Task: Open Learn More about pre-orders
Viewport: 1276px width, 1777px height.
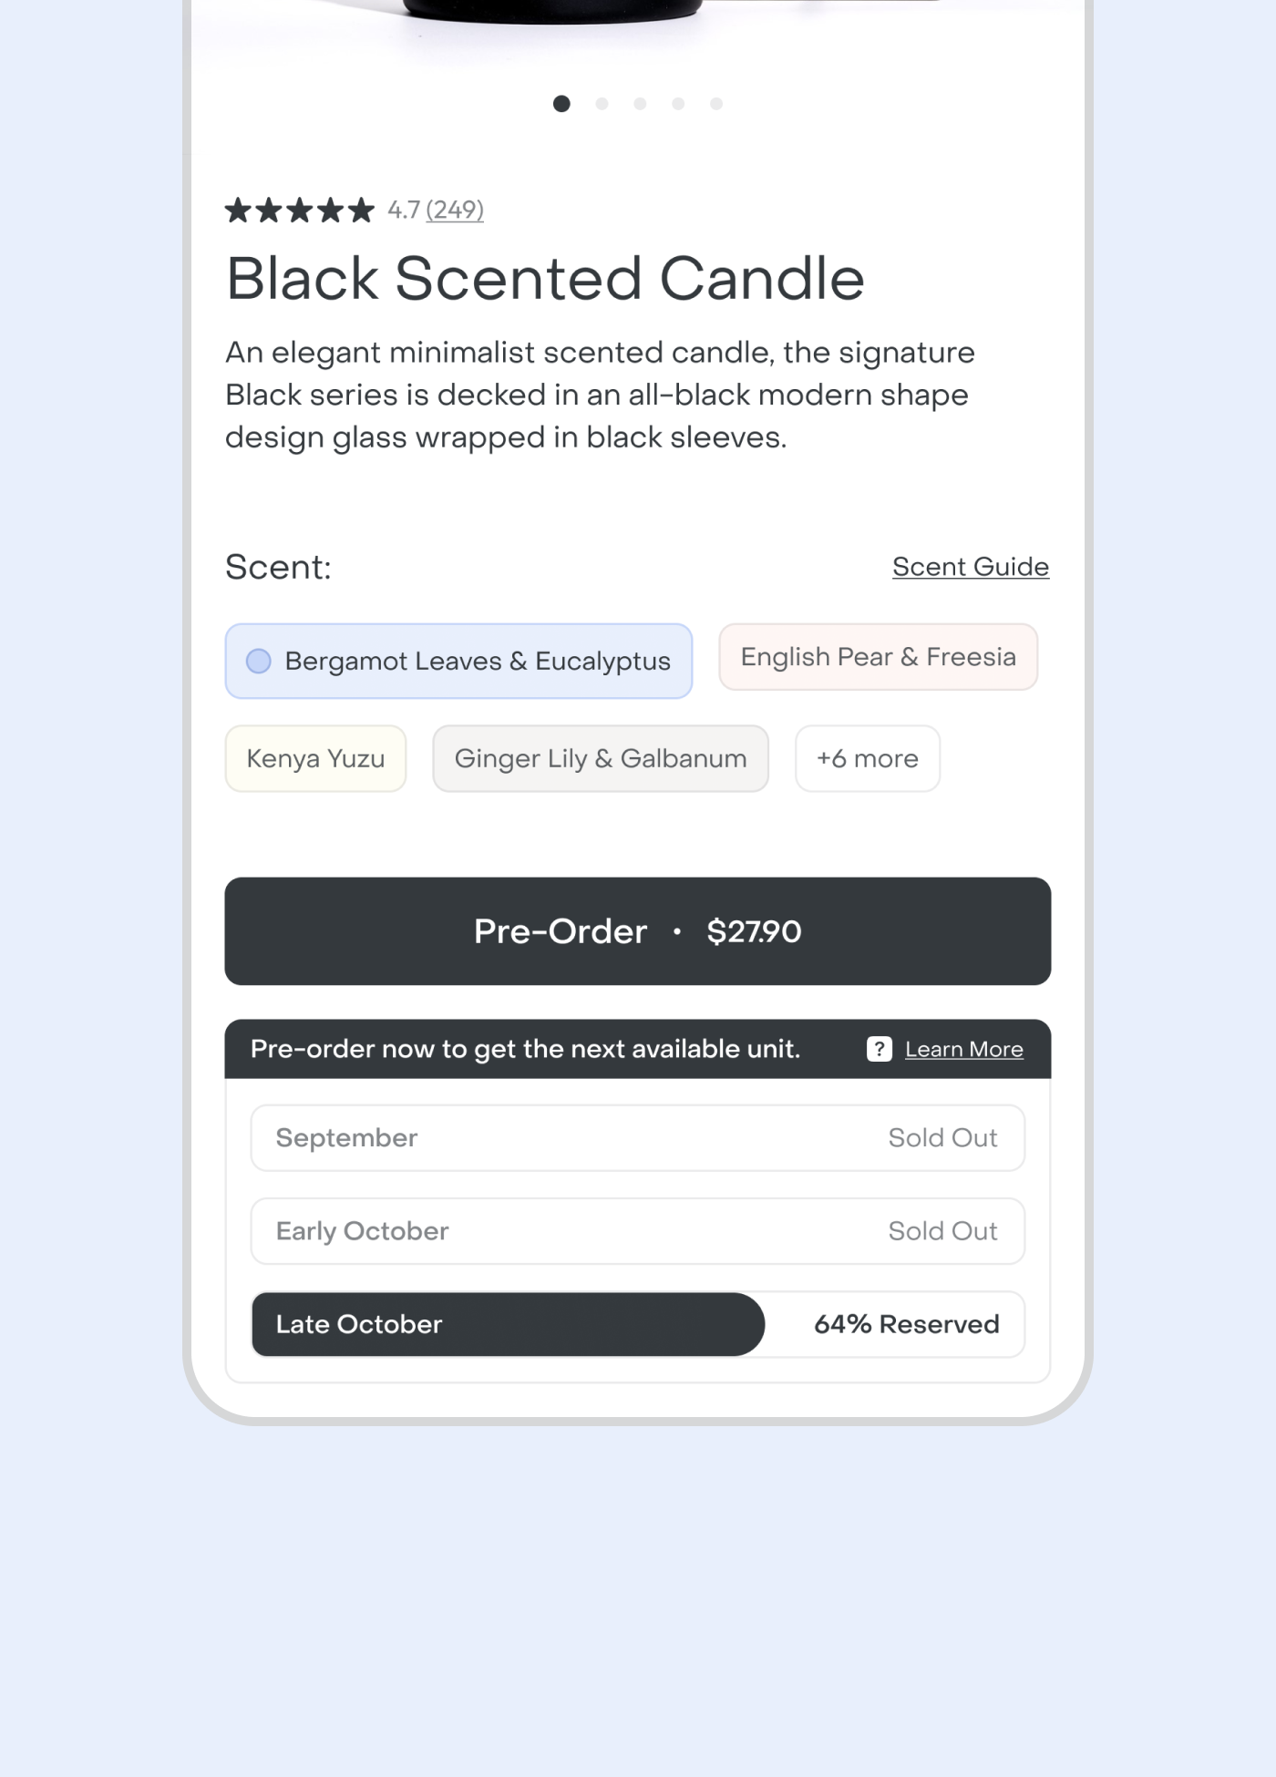Action: pyautogui.click(x=963, y=1050)
